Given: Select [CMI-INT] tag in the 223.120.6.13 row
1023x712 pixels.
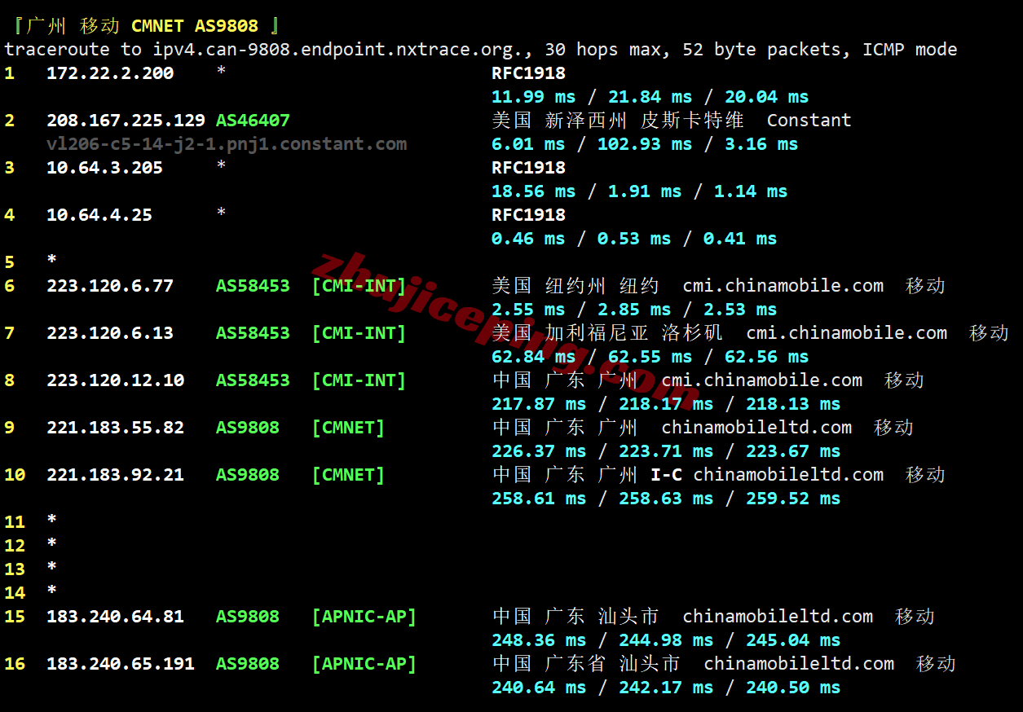Looking at the screenshot, I should (359, 333).
